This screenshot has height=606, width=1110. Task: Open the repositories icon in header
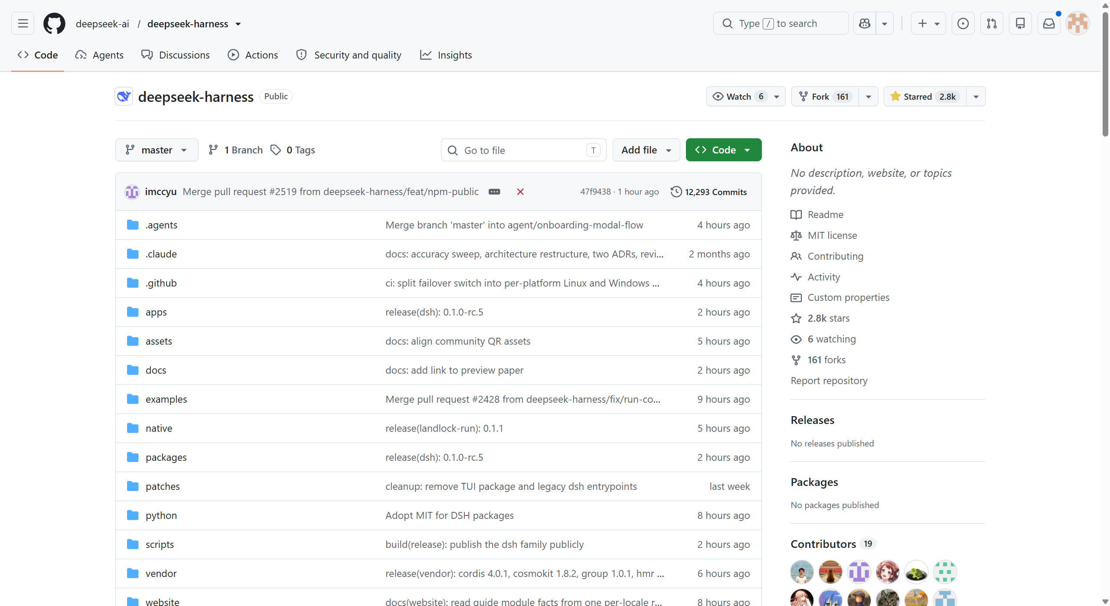pos(1020,23)
